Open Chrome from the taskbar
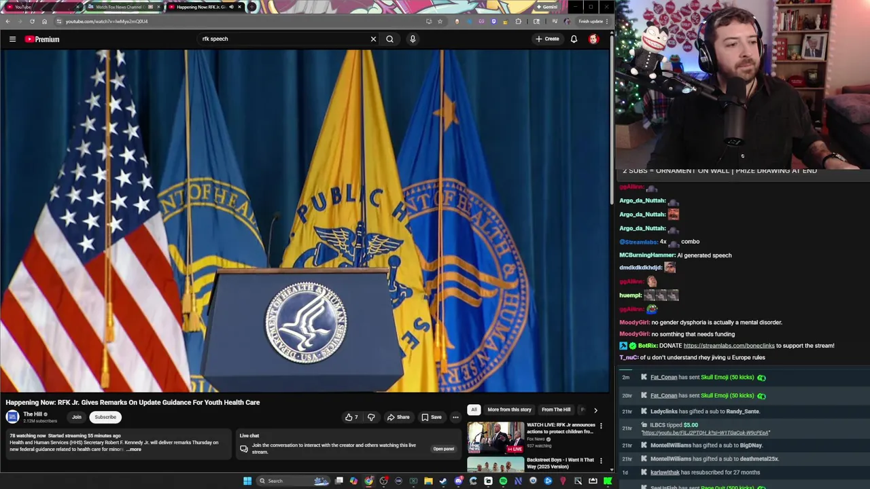 [368, 481]
